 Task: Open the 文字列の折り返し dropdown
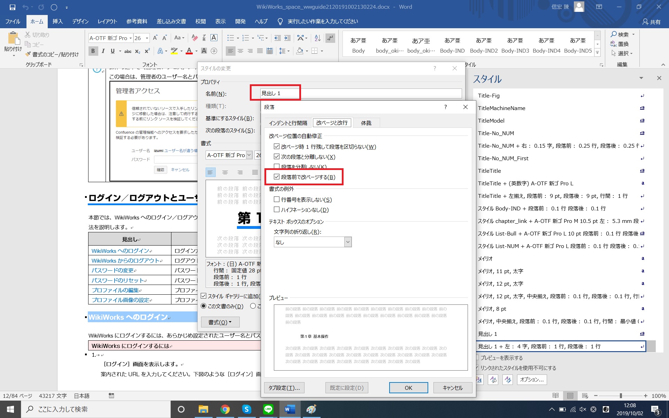(347, 242)
